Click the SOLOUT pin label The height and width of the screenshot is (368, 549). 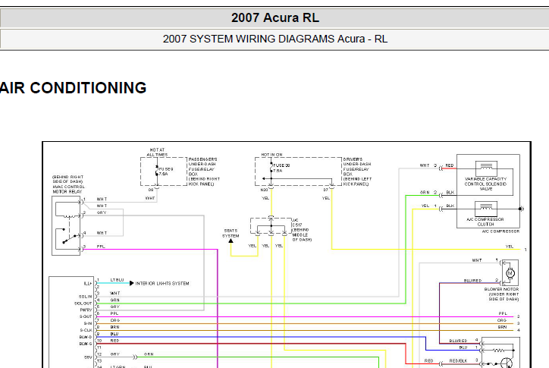point(83,304)
